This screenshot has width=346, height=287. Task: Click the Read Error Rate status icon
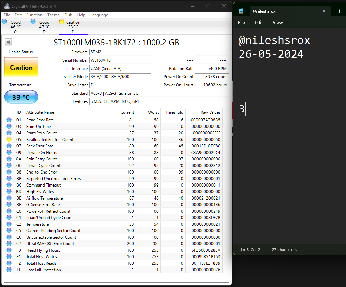tap(9, 120)
